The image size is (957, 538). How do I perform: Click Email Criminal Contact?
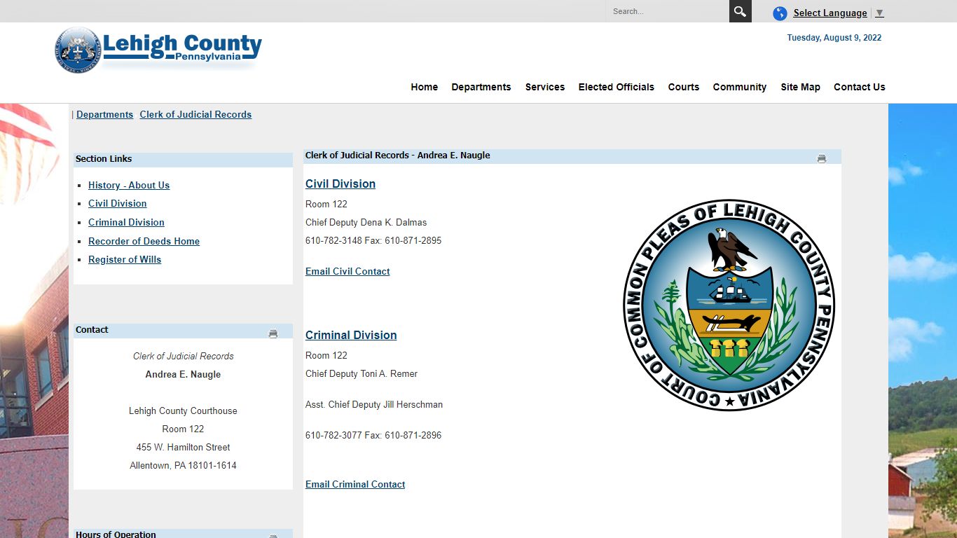click(x=355, y=484)
